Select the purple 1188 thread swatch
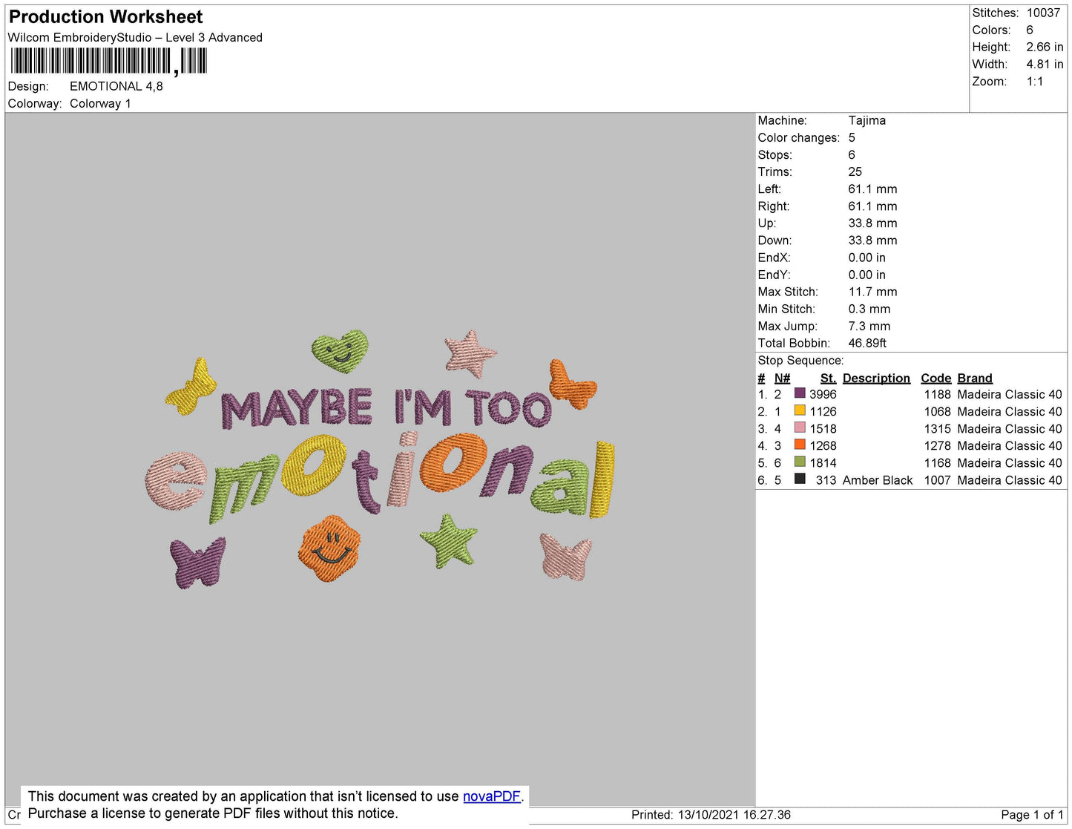1072x829 pixels. pos(800,393)
